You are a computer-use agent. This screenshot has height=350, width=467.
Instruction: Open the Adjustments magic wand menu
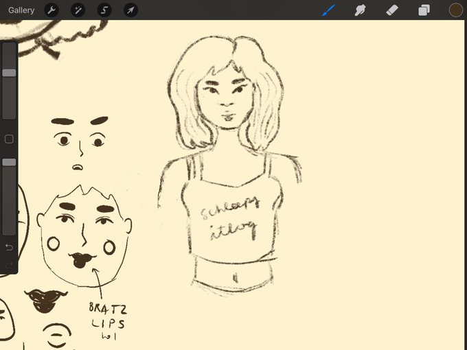point(78,10)
